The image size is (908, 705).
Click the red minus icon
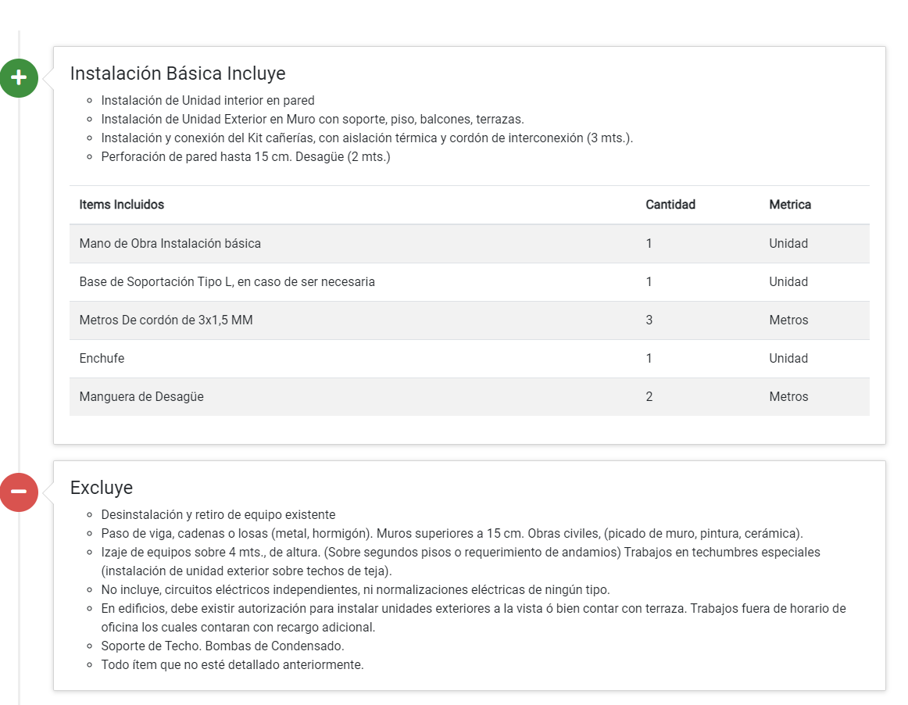click(x=19, y=492)
